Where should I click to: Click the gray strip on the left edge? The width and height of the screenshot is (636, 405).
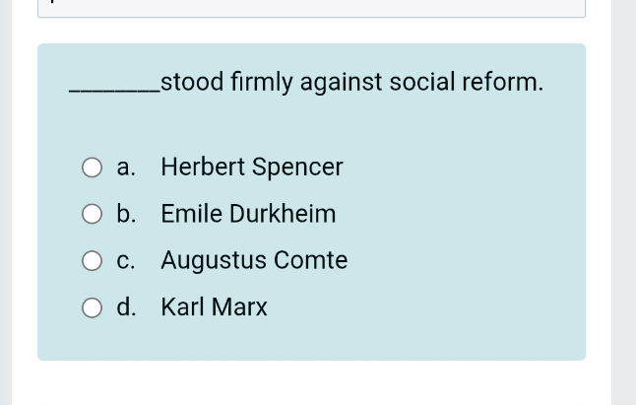pyautogui.click(x=6, y=203)
